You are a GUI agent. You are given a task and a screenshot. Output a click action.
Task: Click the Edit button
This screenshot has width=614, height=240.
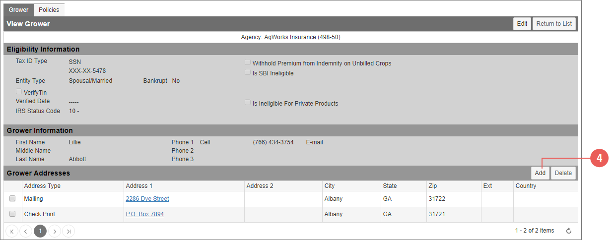pyautogui.click(x=522, y=24)
